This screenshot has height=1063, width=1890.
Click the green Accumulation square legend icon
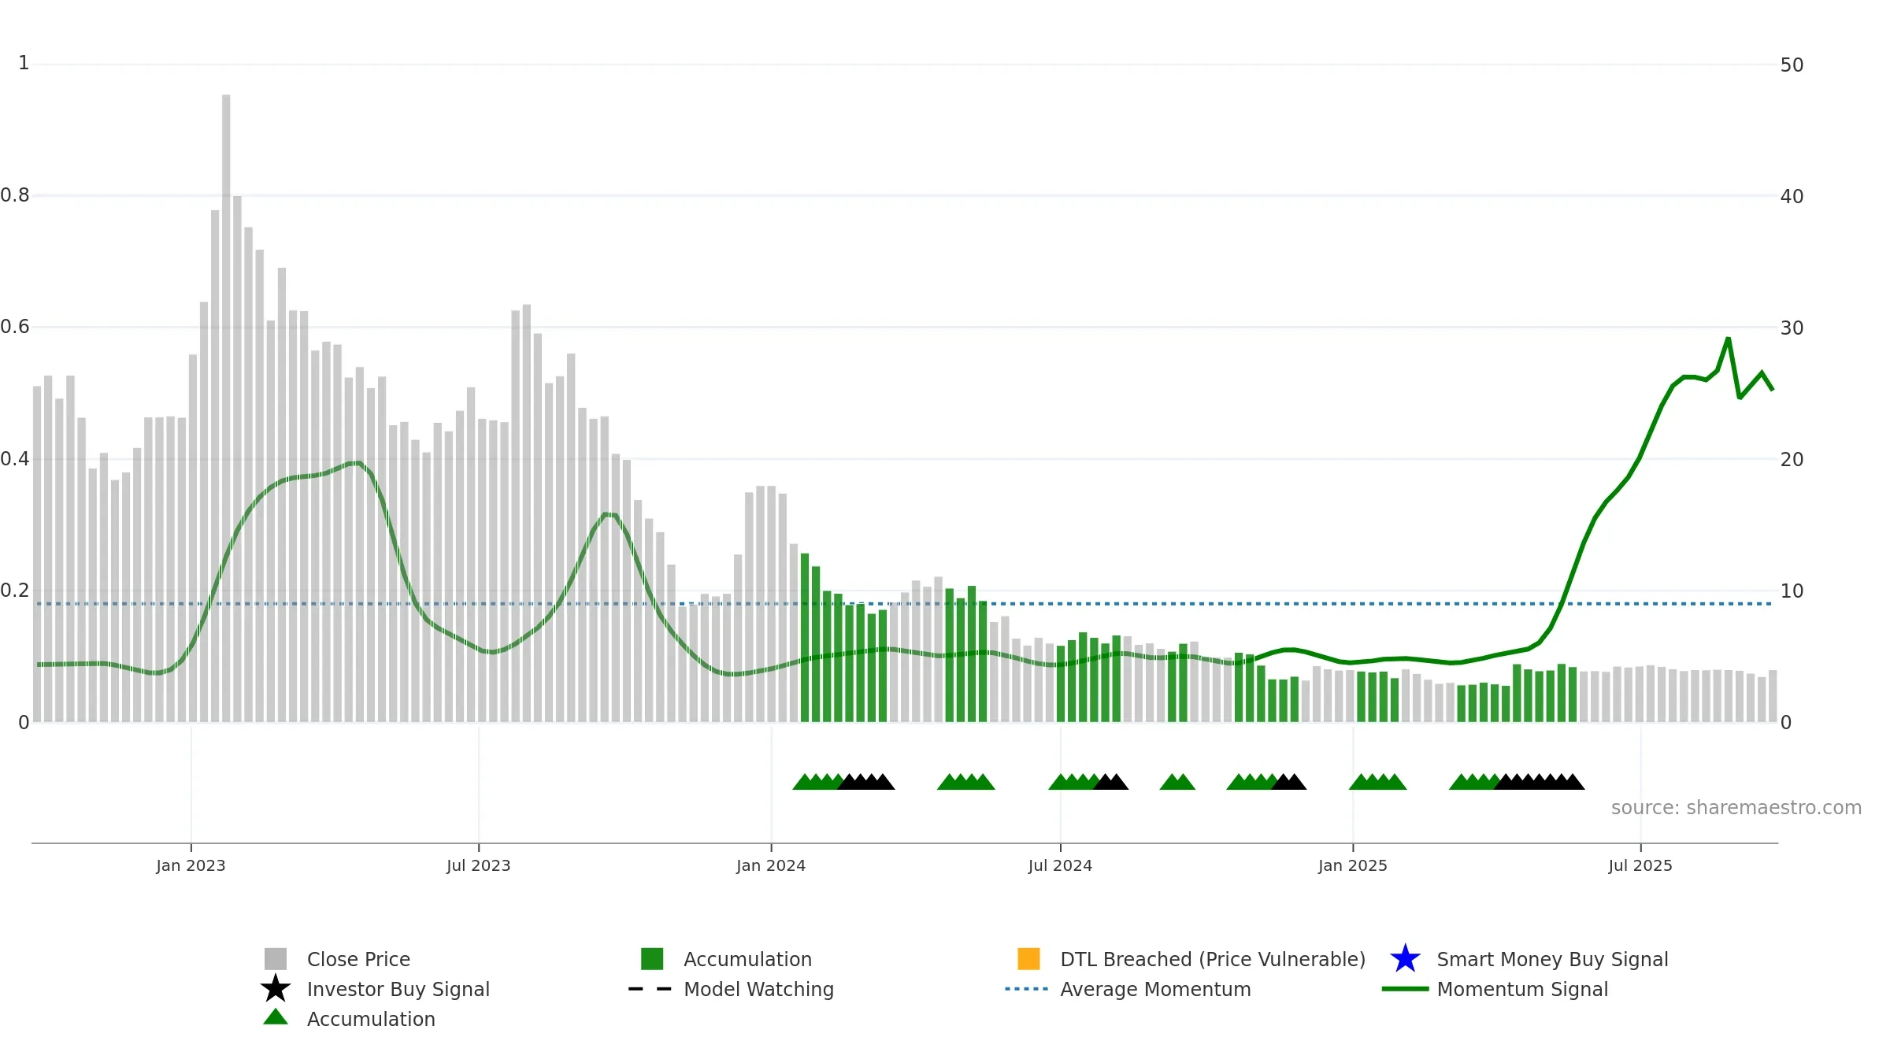(652, 959)
